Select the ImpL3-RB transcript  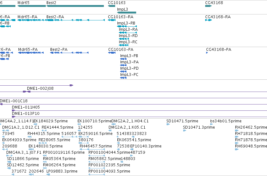[x=127, y=26]
